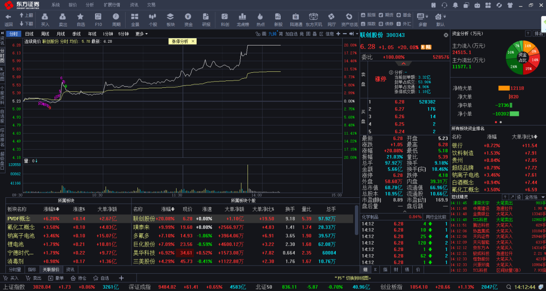Viewport: 546px width, 291px height.
Task: Open the 热点 hot topics flame icon
Action: [261, 19]
